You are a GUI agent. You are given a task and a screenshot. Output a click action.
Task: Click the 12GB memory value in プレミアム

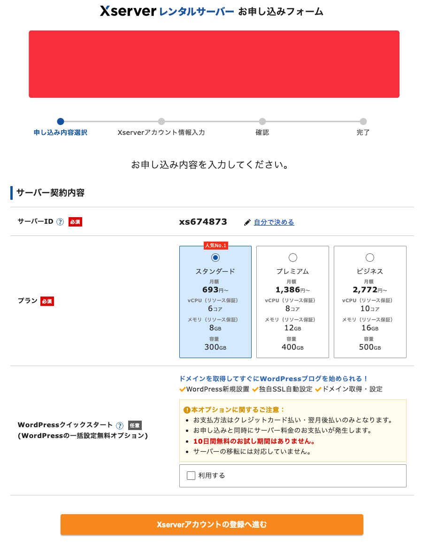click(292, 328)
